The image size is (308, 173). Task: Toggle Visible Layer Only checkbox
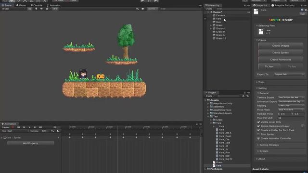258,122
